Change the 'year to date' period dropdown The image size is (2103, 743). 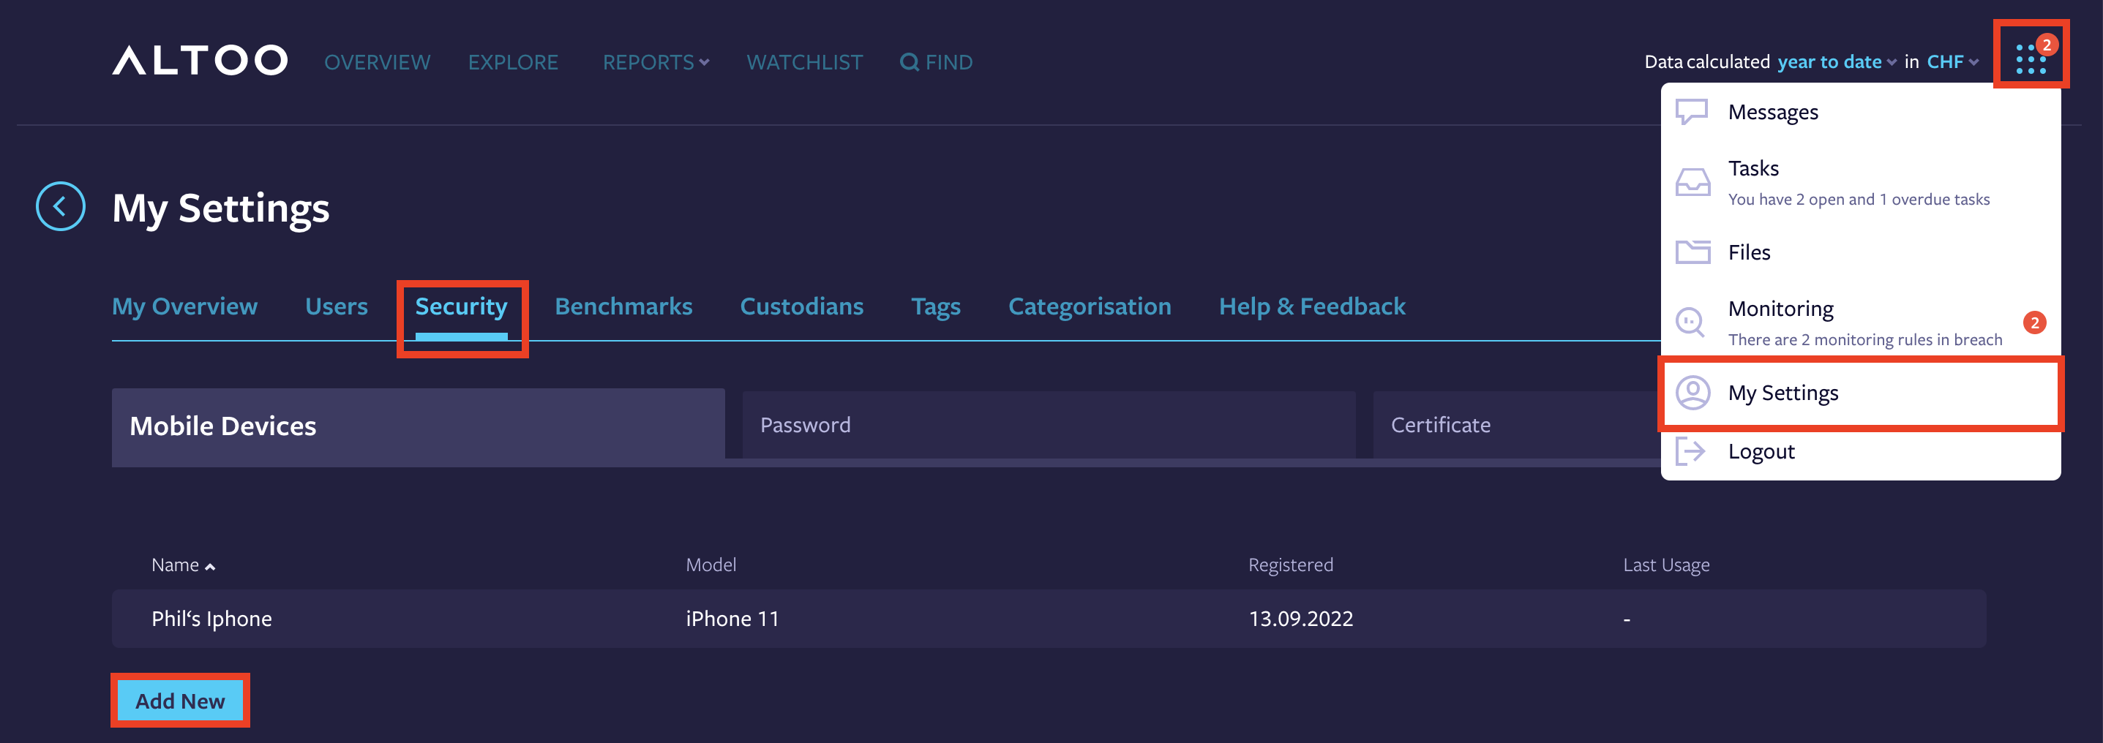(x=1837, y=62)
